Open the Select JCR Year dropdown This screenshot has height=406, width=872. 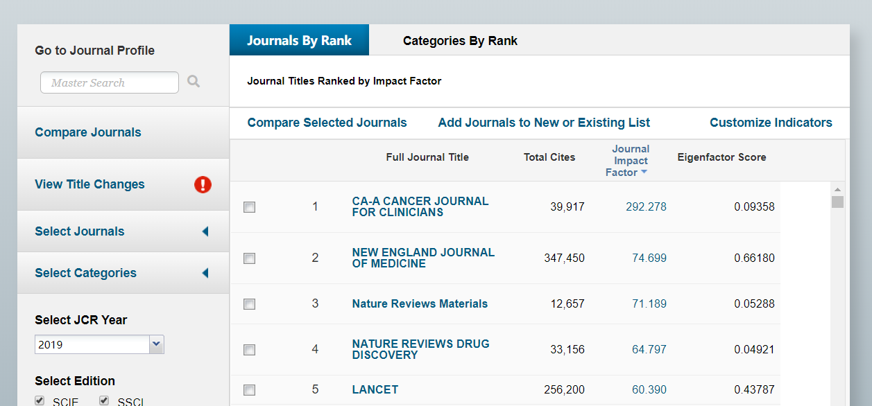pos(156,344)
